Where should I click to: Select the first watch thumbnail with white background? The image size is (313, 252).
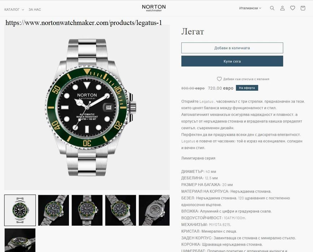pyautogui.click(x=20, y=210)
